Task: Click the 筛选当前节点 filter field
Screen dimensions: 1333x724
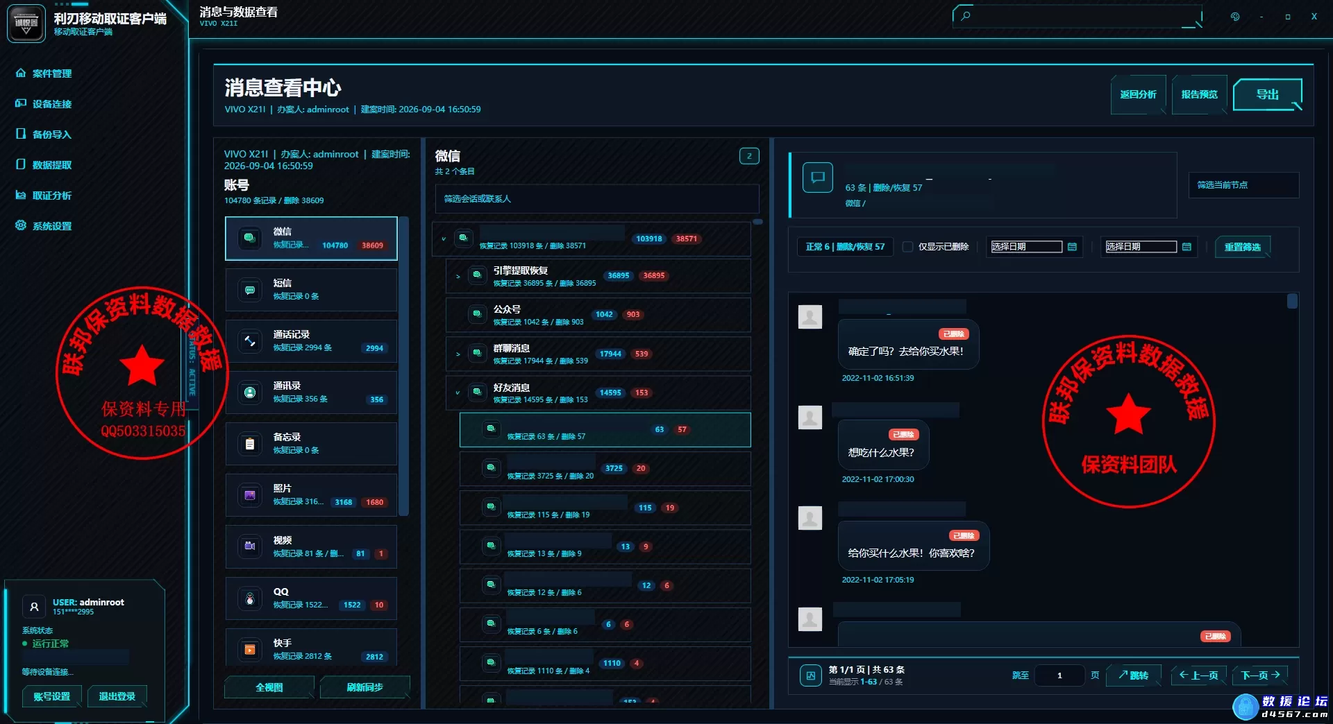Action: tap(1243, 185)
